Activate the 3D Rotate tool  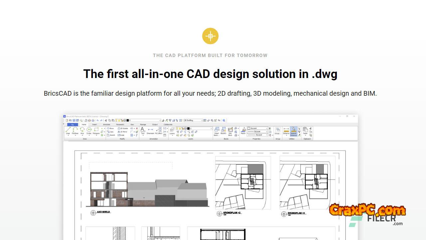[x=123, y=128]
